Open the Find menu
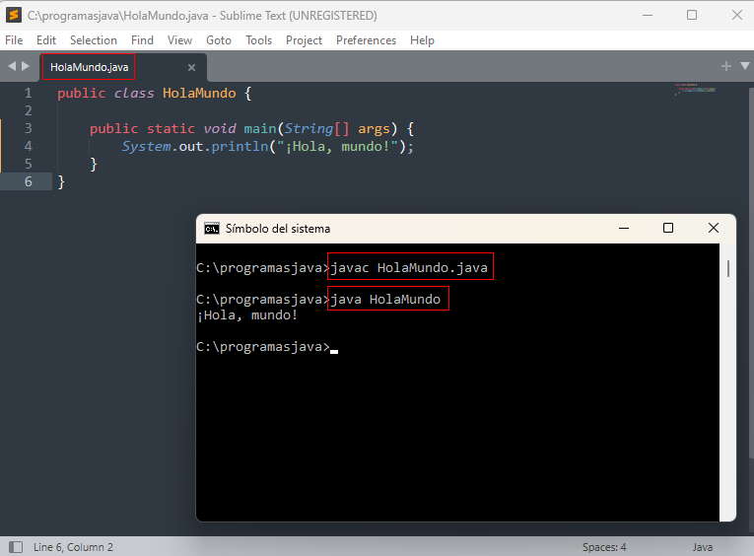754x556 pixels. click(x=142, y=40)
